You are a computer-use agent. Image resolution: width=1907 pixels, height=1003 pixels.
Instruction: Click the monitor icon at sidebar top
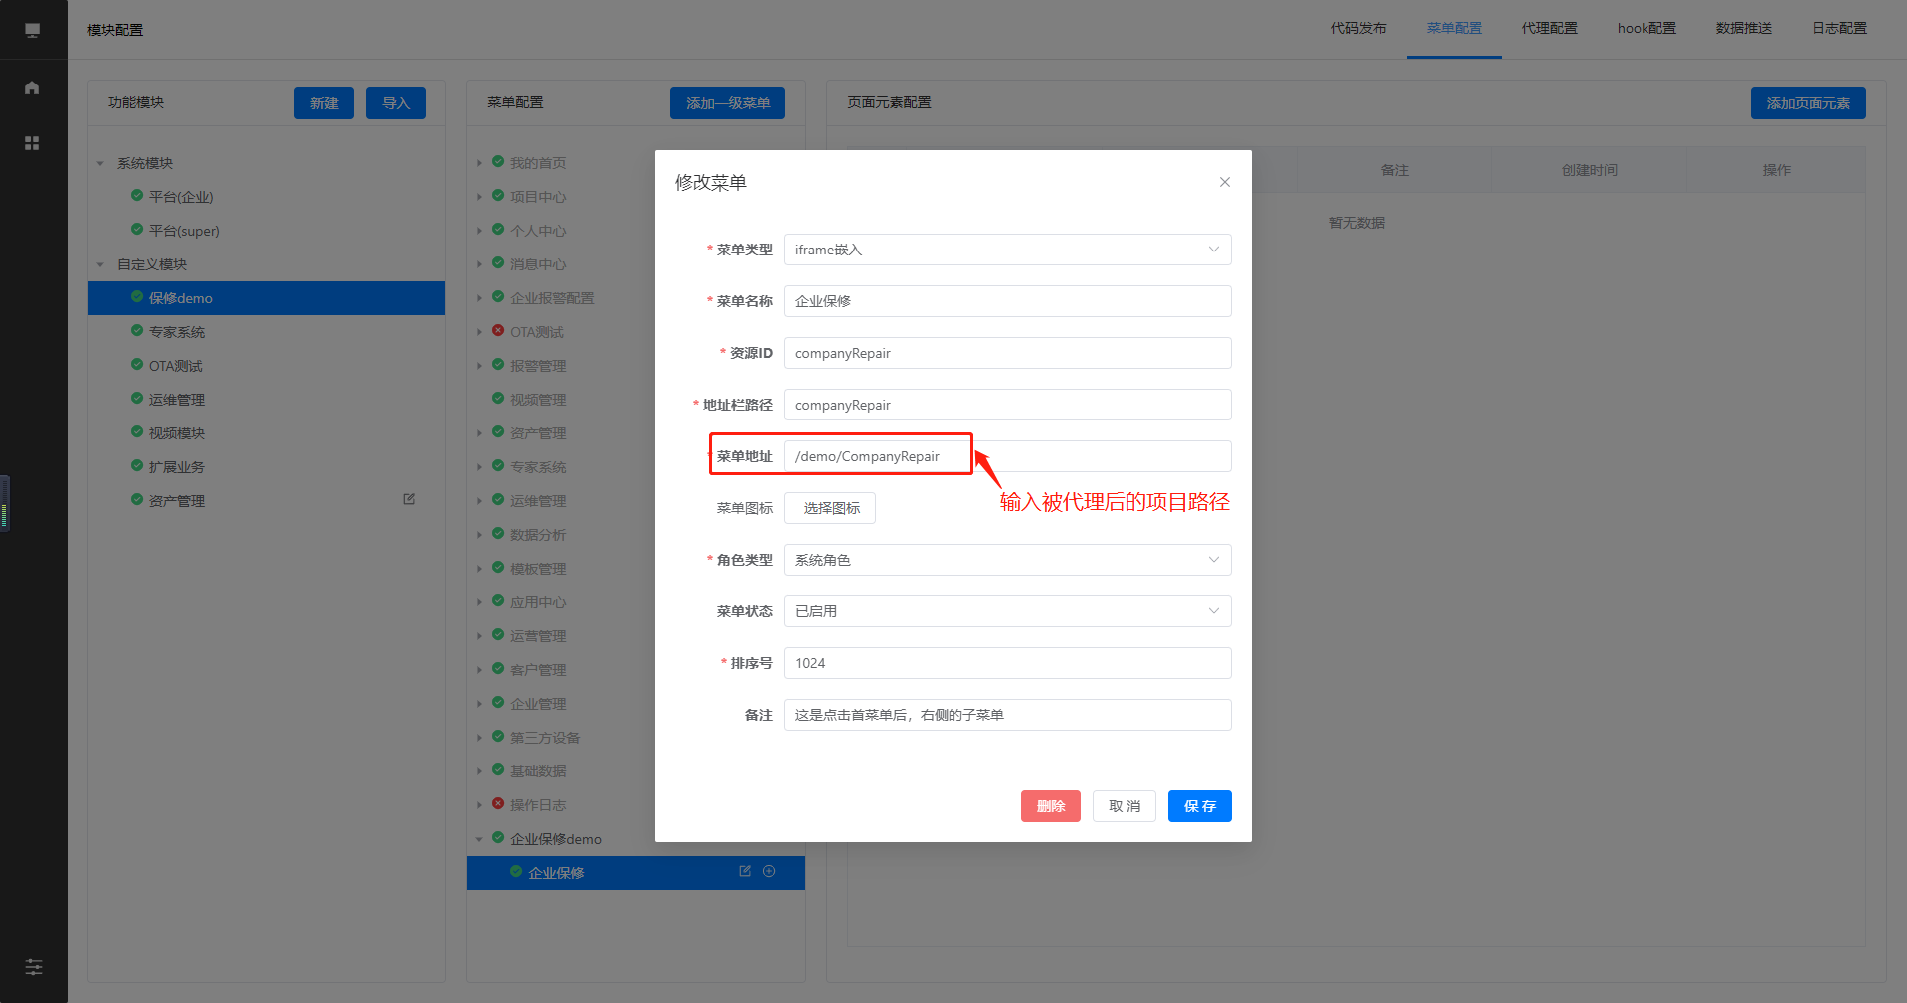pyautogui.click(x=32, y=30)
